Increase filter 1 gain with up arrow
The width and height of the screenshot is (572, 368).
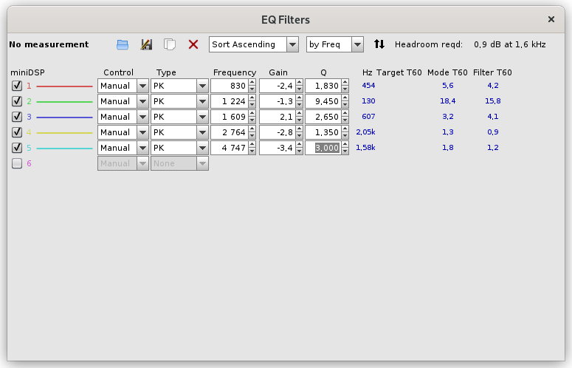pyautogui.click(x=300, y=83)
